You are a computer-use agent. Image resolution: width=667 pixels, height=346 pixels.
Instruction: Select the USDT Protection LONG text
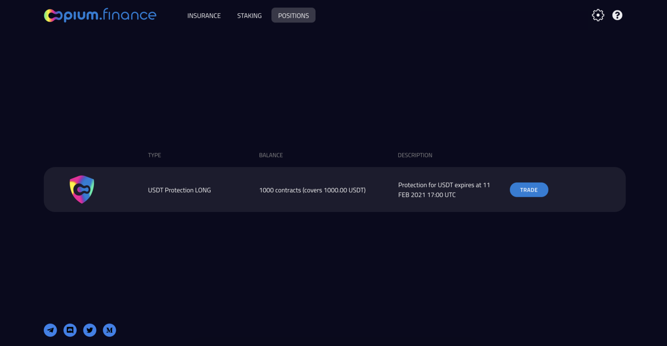coord(180,190)
